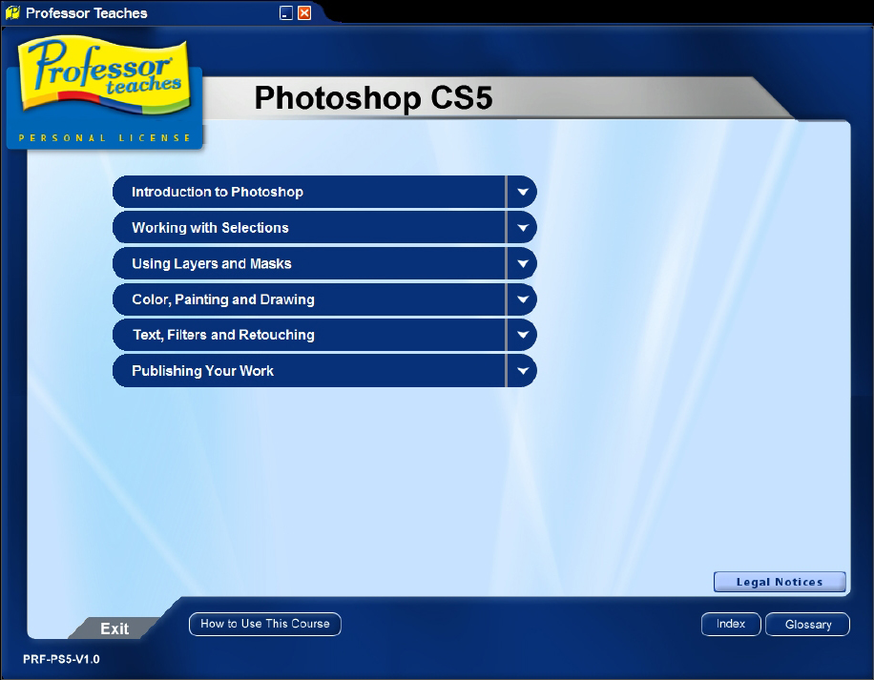Close the Professor Teaches window
The height and width of the screenshot is (680, 874).
point(304,12)
